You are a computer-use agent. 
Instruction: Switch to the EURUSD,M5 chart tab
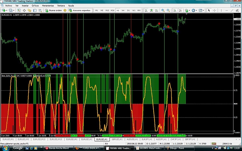click(x=23, y=139)
